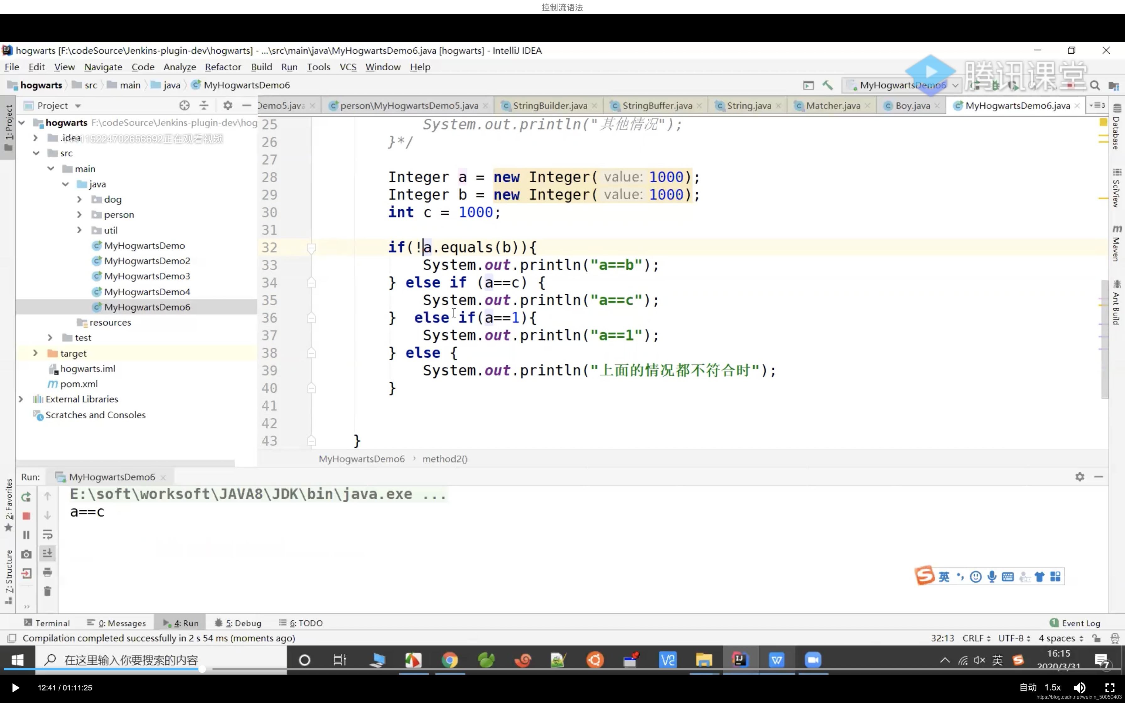Screen dimensions: 1125x703
Task: Expand the External Libraries tree node
Action: 20,399
